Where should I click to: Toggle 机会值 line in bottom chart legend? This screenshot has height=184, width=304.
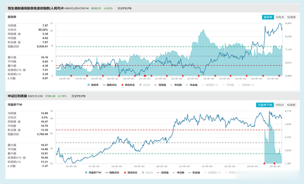tap(194, 173)
